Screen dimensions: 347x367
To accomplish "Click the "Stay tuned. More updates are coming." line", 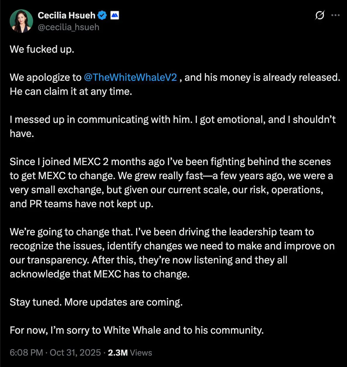I will coord(96,302).
